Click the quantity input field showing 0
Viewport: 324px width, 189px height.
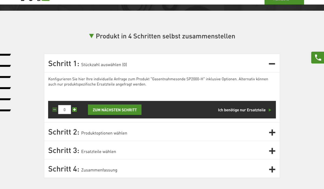65,110
